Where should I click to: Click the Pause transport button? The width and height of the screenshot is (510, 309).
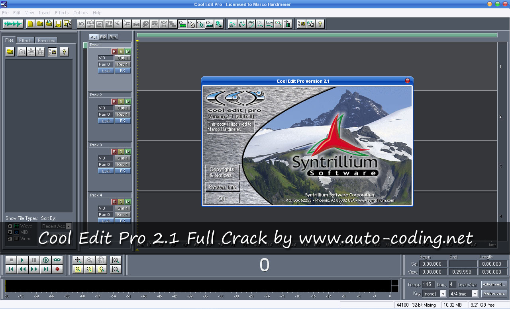[34, 260]
